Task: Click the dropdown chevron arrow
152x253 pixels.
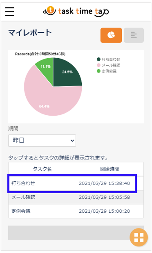Action: (72, 141)
